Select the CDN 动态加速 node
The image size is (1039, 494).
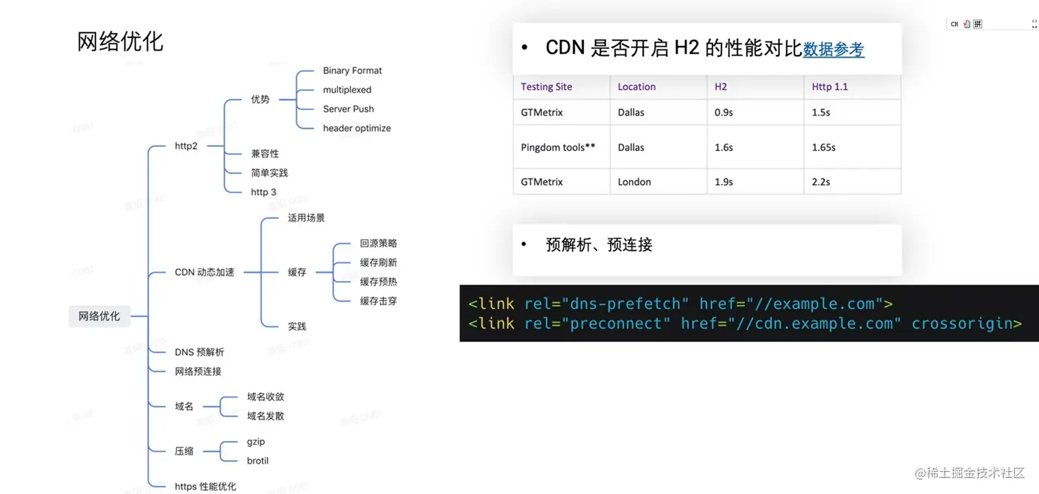coord(205,272)
